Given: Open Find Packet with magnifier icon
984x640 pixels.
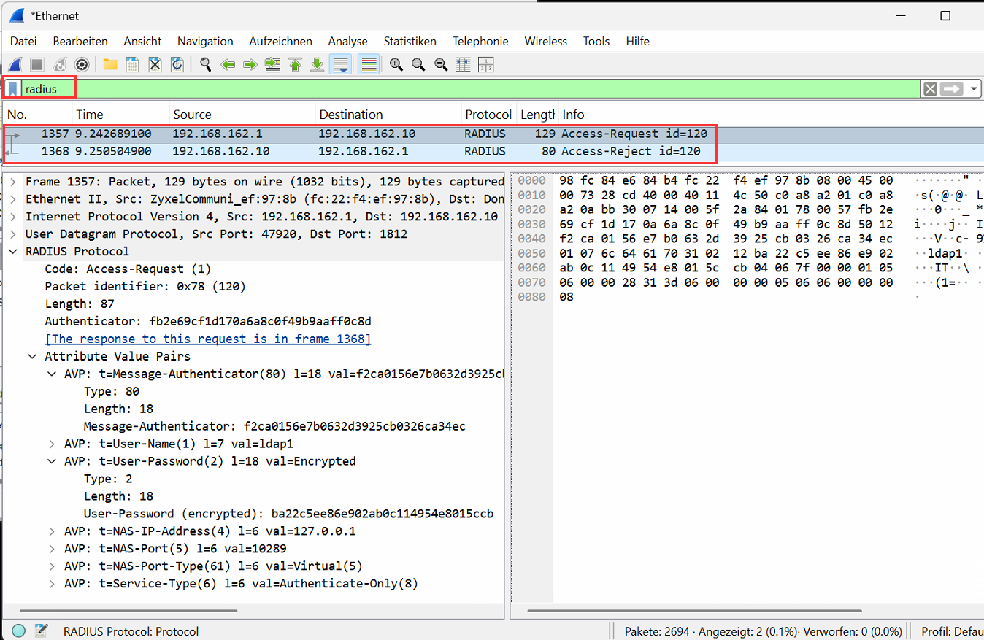Looking at the screenshot, I should 205,65.
